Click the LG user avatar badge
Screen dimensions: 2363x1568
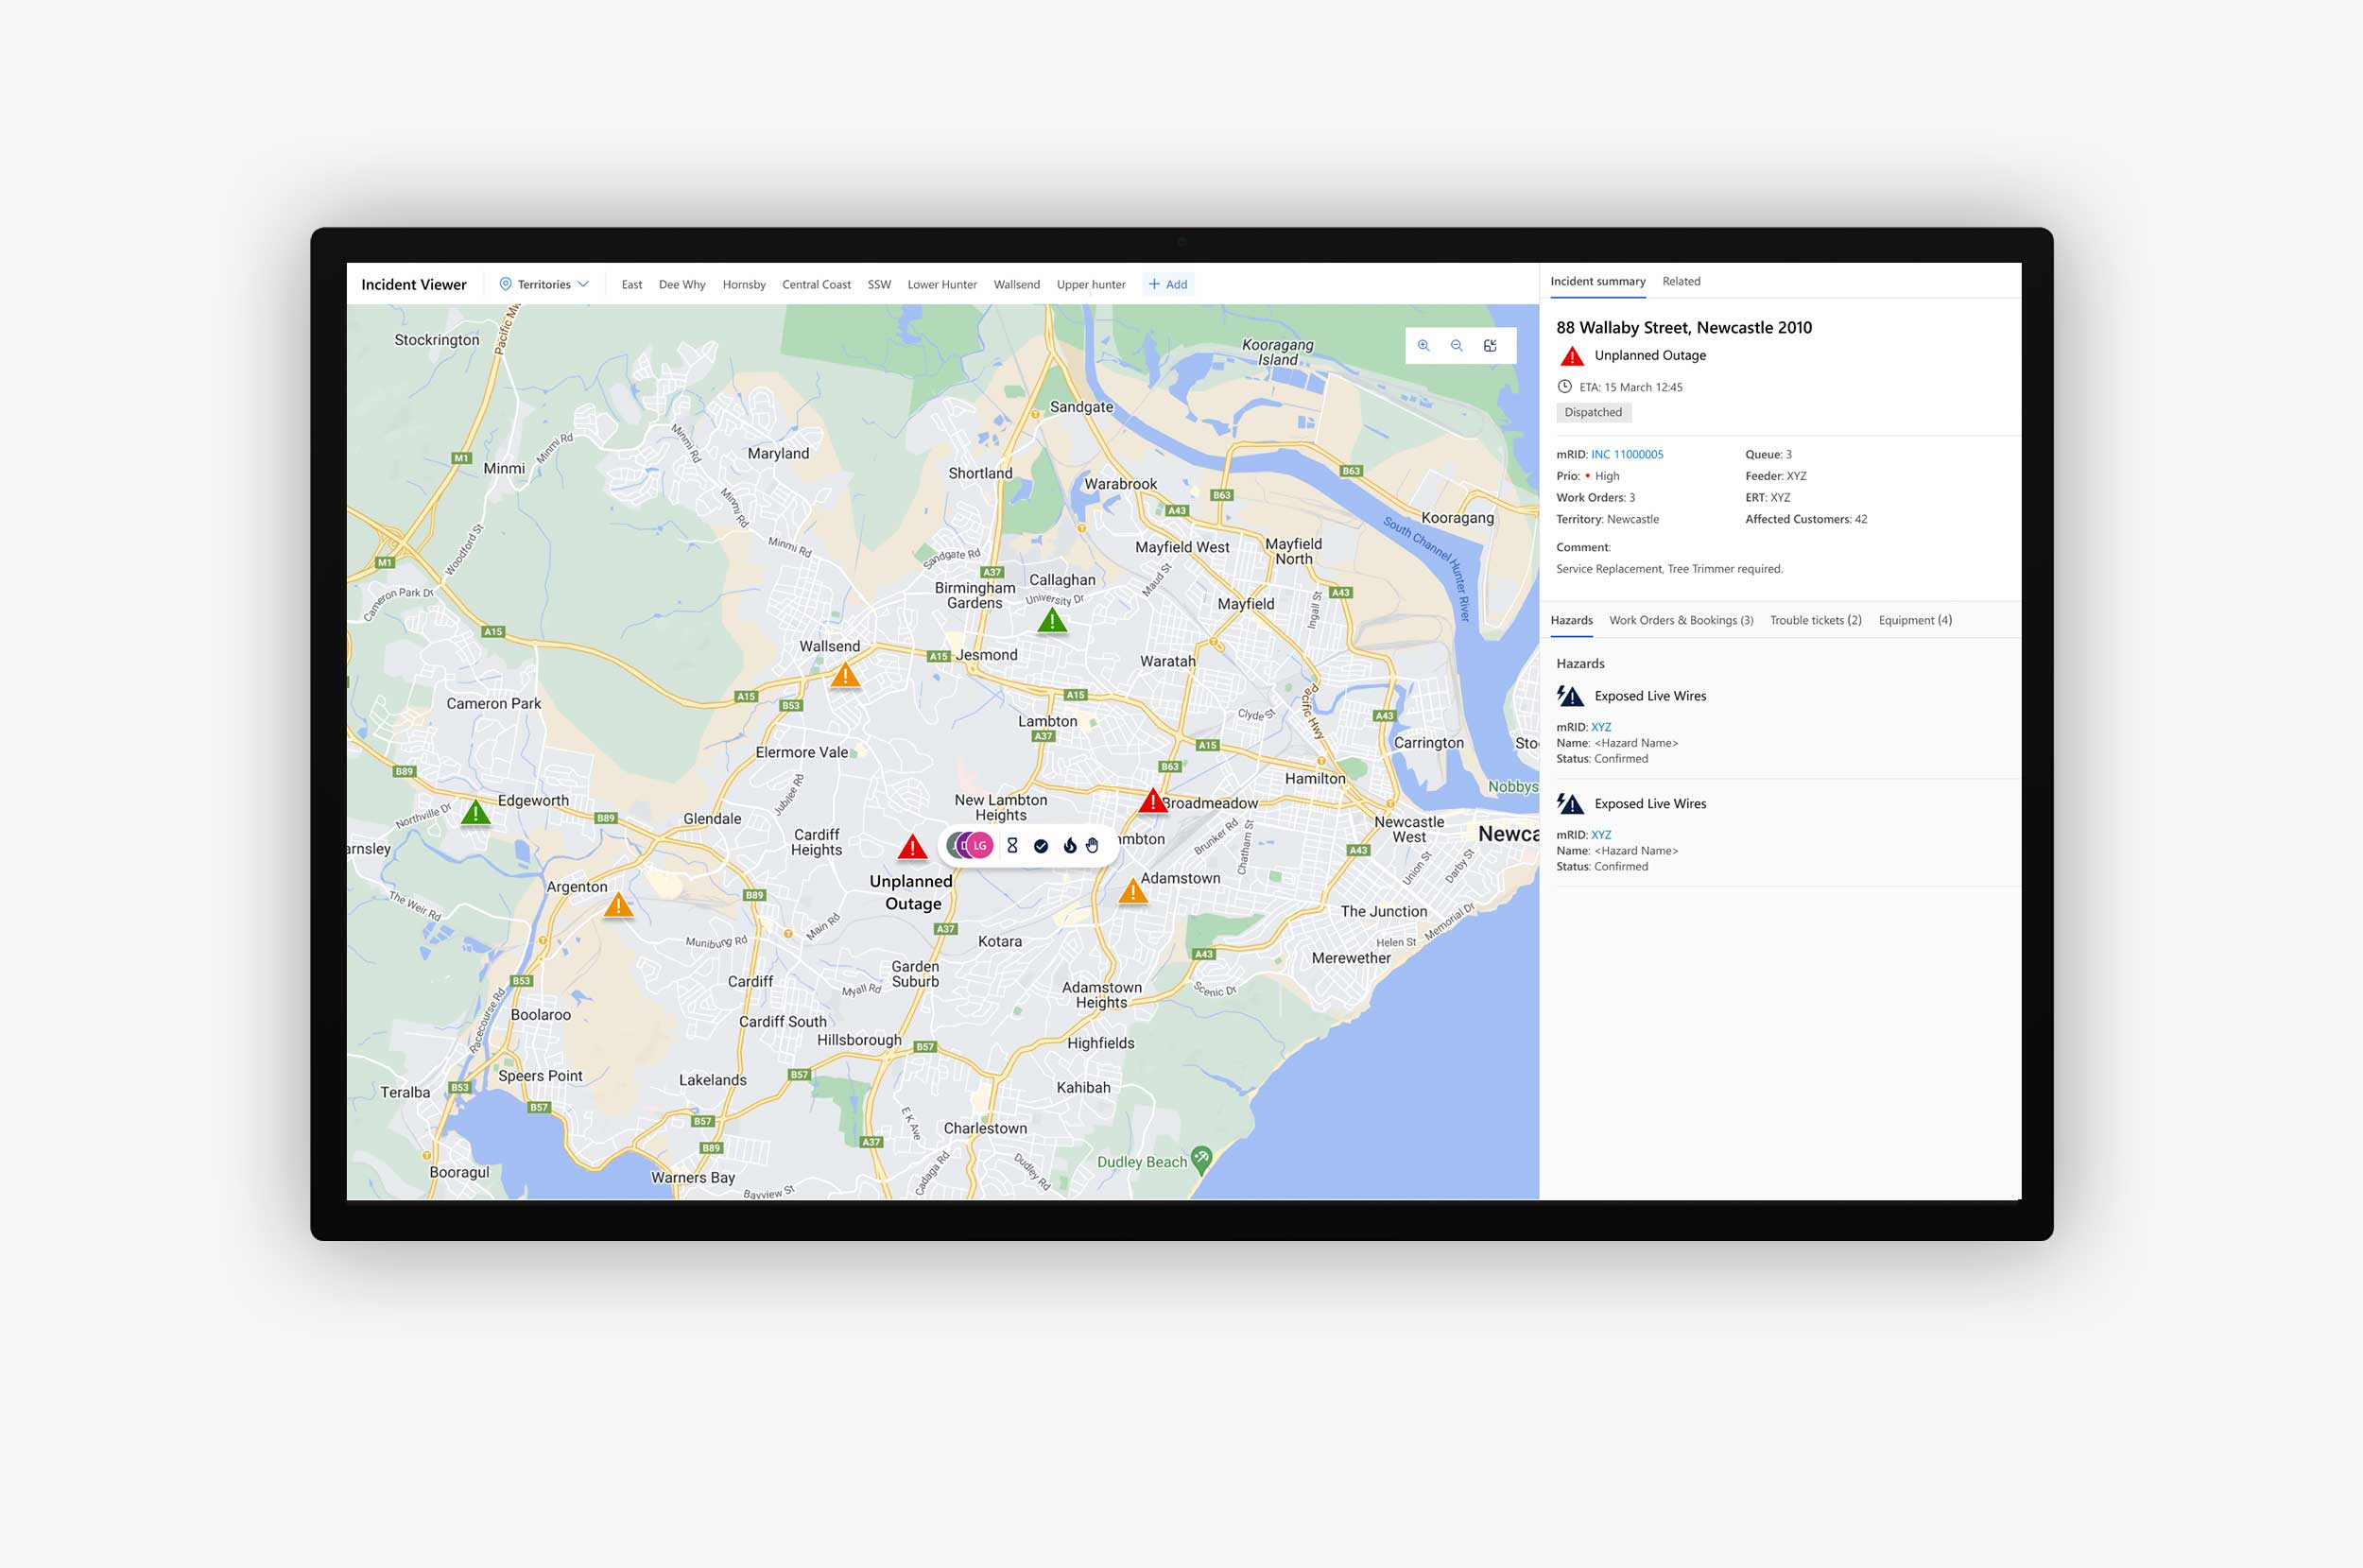980,846
